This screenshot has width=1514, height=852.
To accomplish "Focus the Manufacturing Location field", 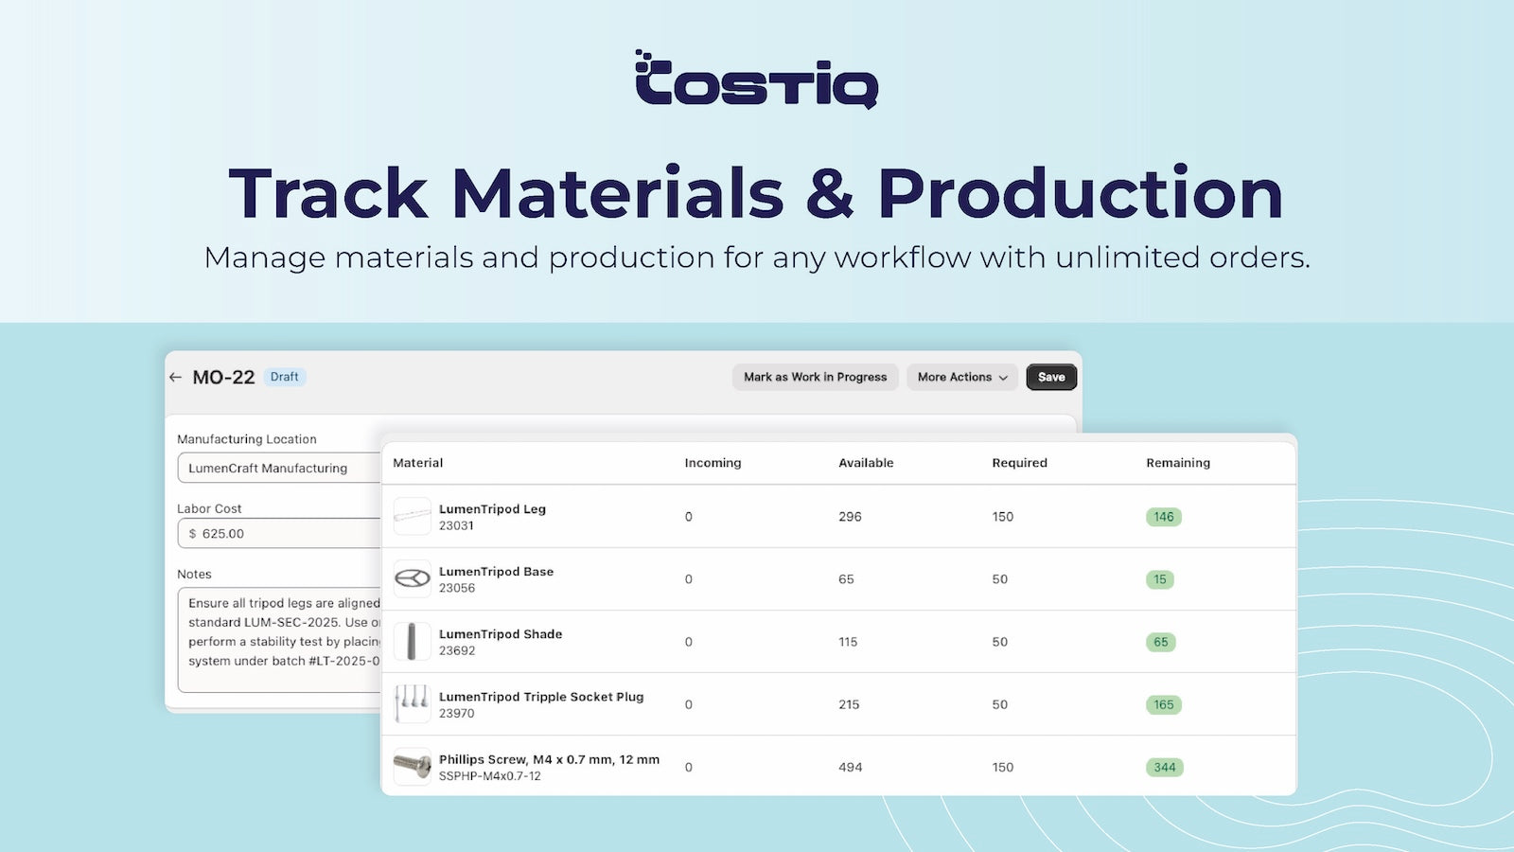I will 279,468.
